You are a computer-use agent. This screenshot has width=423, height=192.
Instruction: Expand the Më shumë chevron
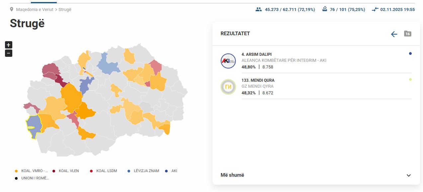coord(409,175)
